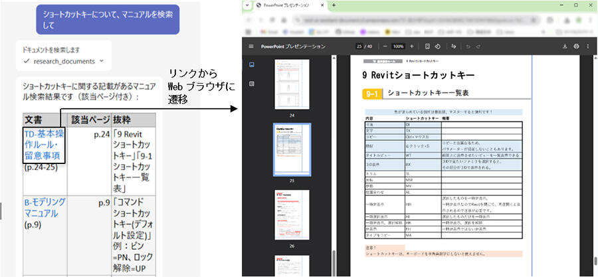Switch to document outline view in sidebar
Viewport: 598px width, 277px height.
(251, 84)
